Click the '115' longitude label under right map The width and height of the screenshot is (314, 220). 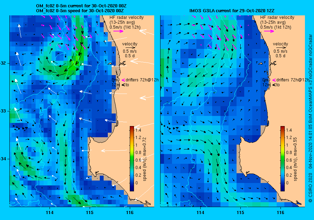(240, 213)
